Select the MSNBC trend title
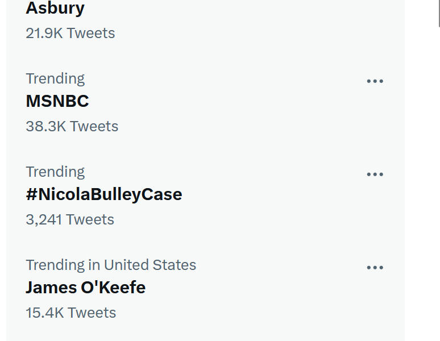This screenshot has width=440, height=341. (57, 101)
